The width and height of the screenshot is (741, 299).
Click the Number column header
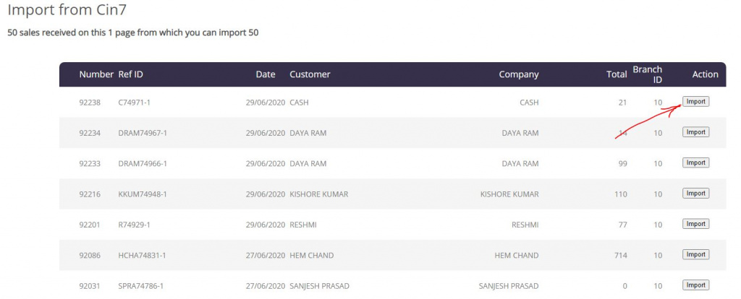click(96, 74)
